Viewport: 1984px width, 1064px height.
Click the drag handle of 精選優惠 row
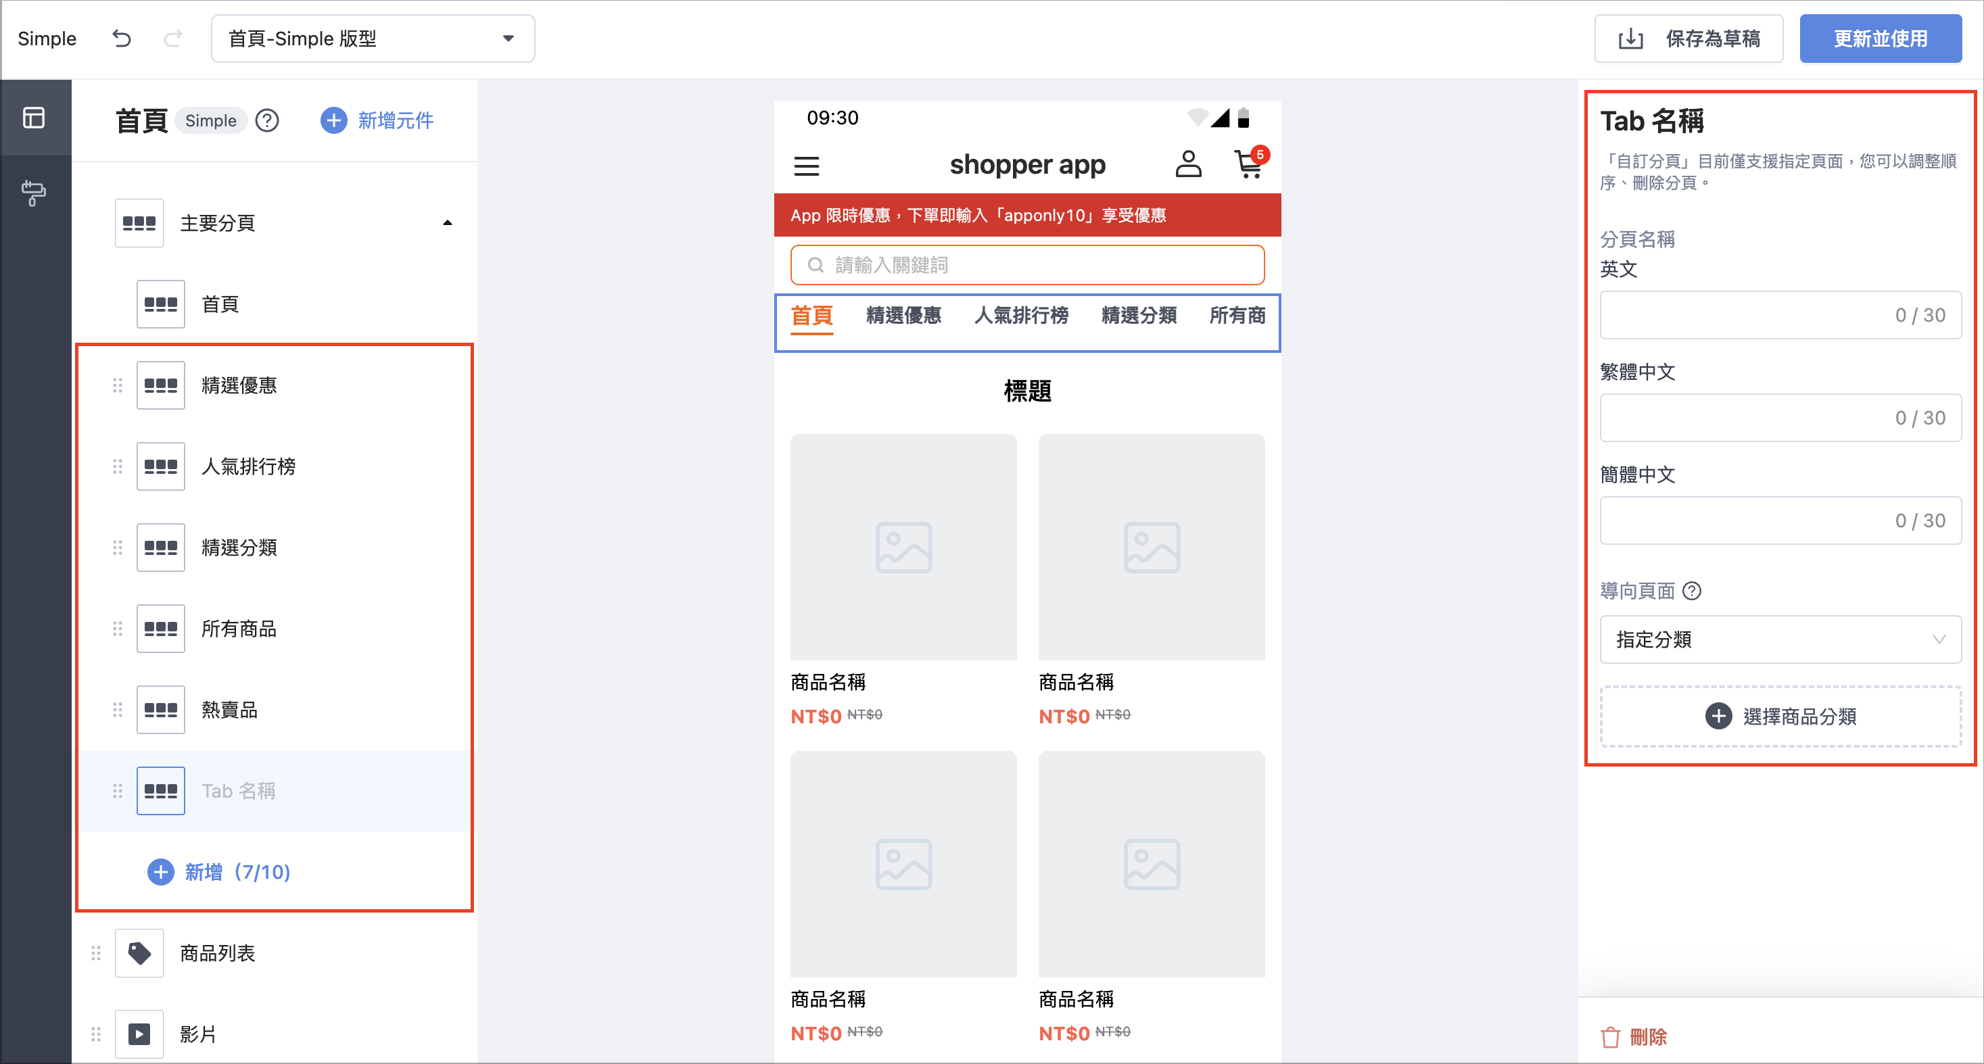(117, 385)
